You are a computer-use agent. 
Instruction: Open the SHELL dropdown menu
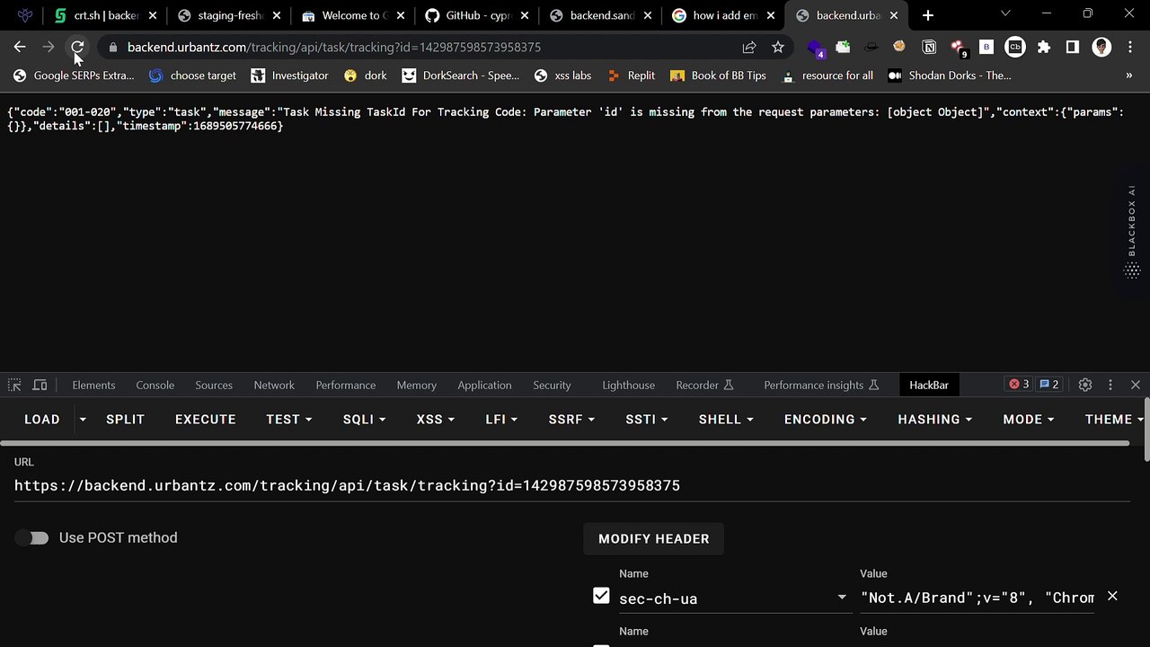coord(726,419)
